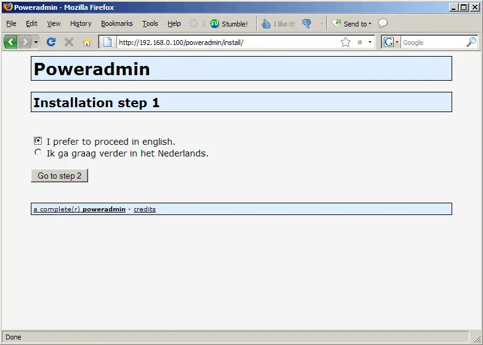Open the a complete(r) poweradmin link

coord(79,209)
